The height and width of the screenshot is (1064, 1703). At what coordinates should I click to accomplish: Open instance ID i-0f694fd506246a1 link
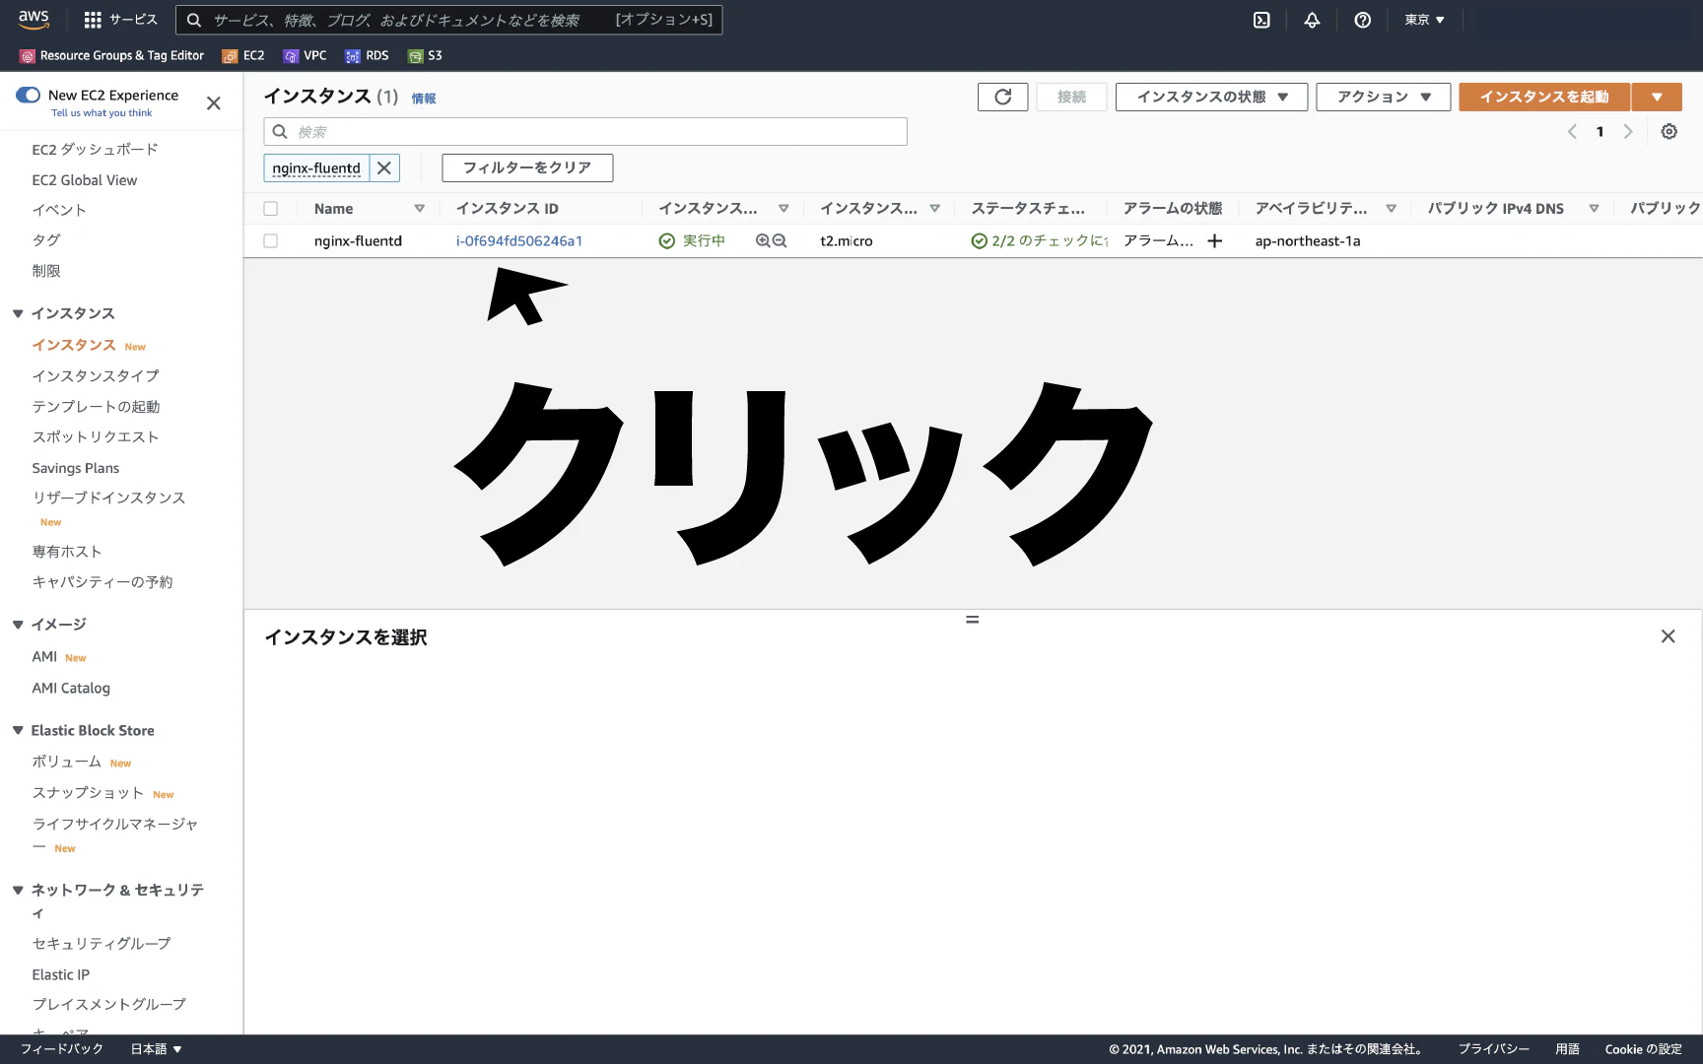click(x=518, y=240)
